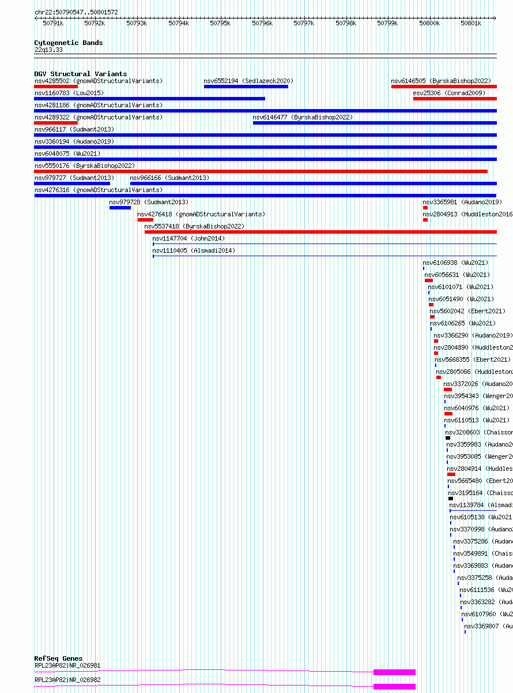The width and height of the screenshot is (513, 693).
Task: Open variant nsv6106265 (Wu2021)
Action: (x=463, y=323)
